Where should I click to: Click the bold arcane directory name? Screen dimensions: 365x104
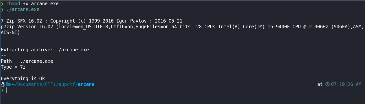pyautogui.click(x=86, y=84)
